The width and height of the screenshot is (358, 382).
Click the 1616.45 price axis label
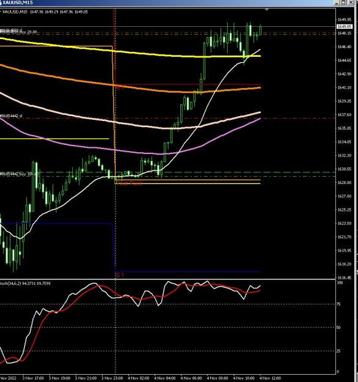coord(345,277)
